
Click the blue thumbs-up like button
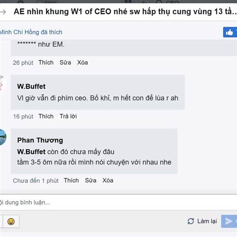[x=230, y=32]
